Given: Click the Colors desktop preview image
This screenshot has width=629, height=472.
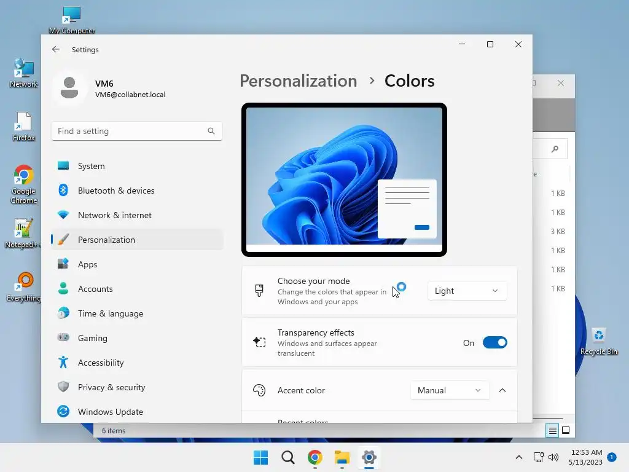Looking at the screenshot, I should point(344,180).
